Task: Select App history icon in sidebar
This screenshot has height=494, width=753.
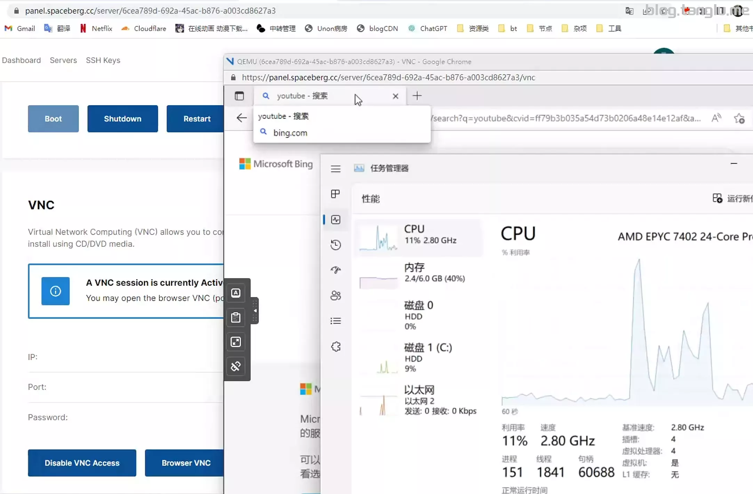Action: point(335,245)
